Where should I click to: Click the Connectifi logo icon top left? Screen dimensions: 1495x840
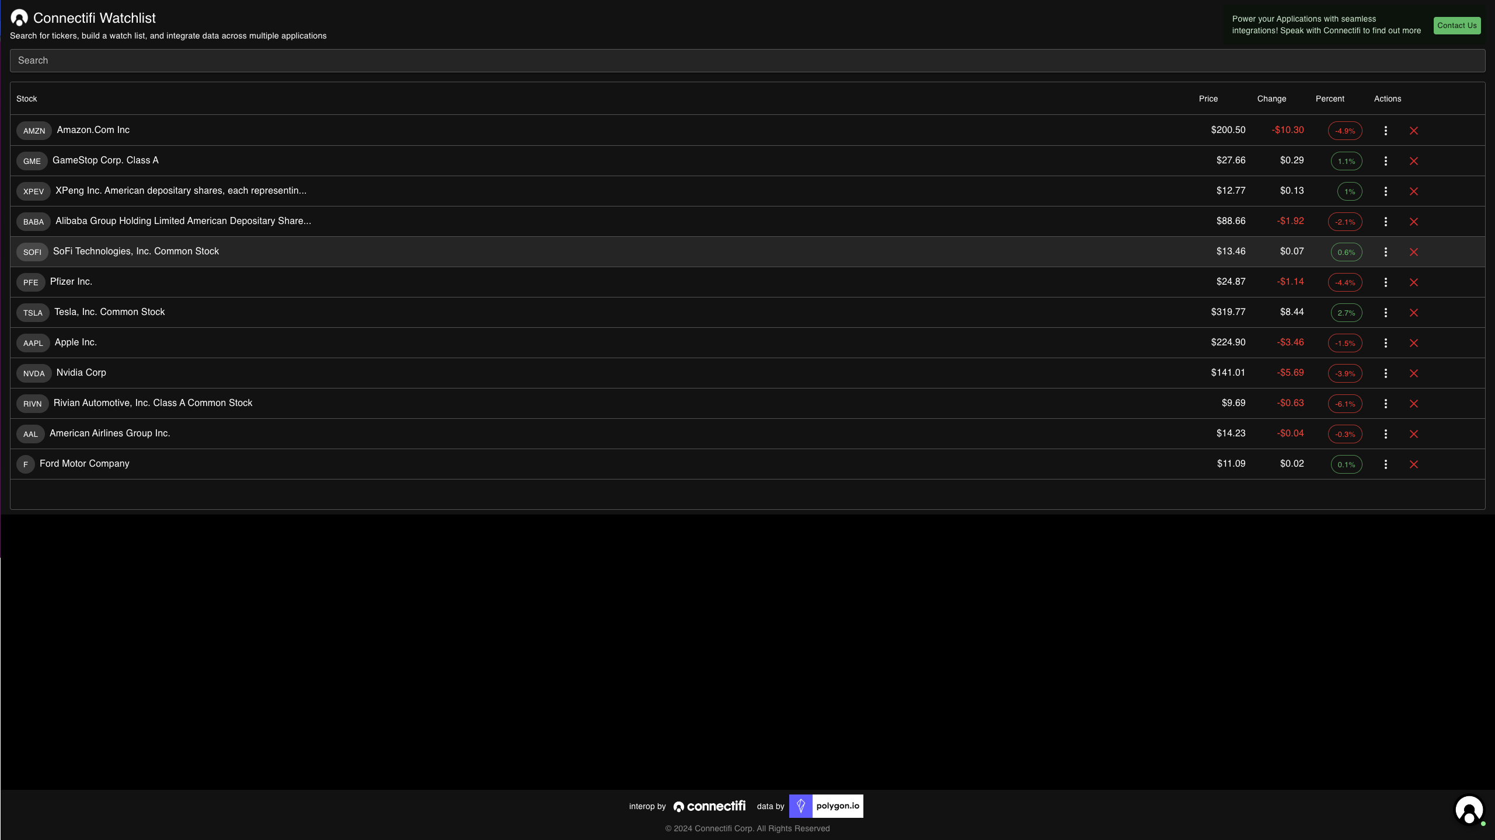pos(19,17)
